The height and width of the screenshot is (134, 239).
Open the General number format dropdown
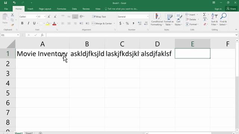point(148,16)
